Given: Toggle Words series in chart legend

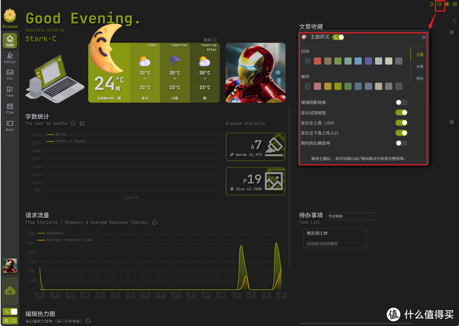Looking at the screenshot, I should (x=56, y=134).
